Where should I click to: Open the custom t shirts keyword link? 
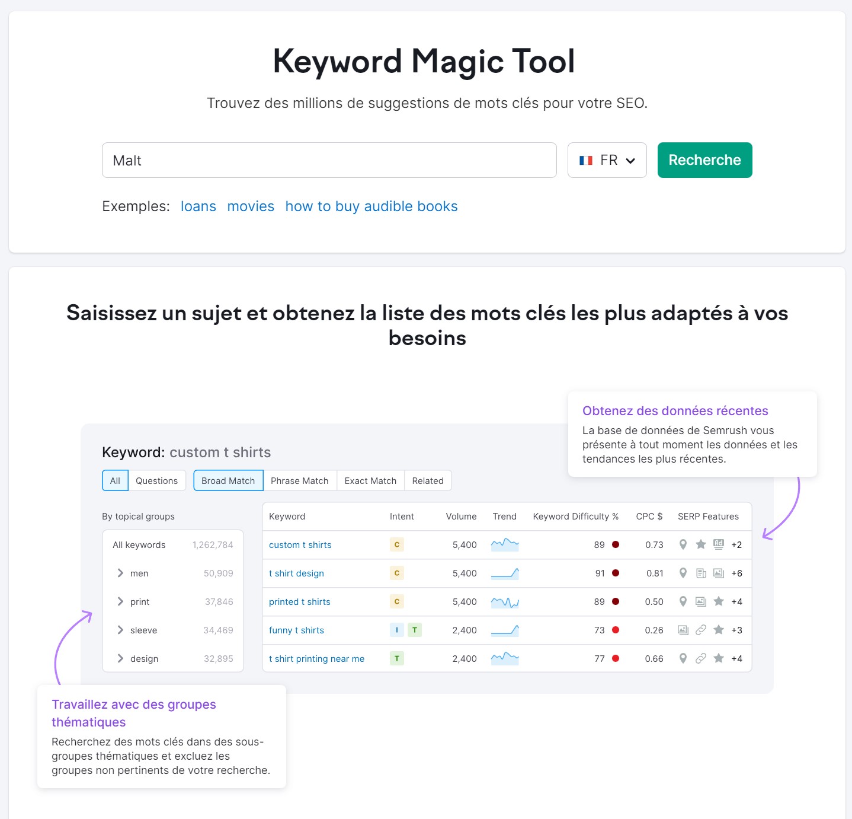(x=300, y=544)
